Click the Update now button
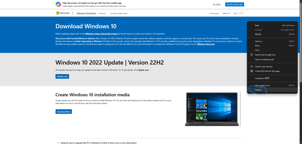Image resolution: width=302 pixels, height=144 pixels. (62, 77)
